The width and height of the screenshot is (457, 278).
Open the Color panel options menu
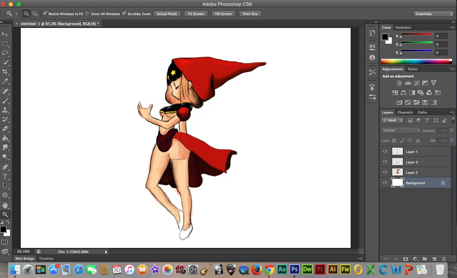coord(453,28)
